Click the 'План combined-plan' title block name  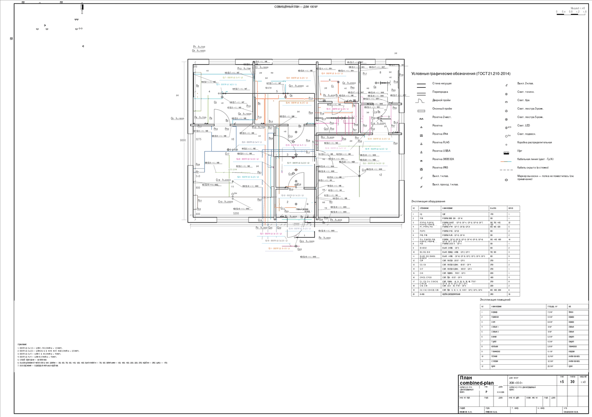(477, 381)
